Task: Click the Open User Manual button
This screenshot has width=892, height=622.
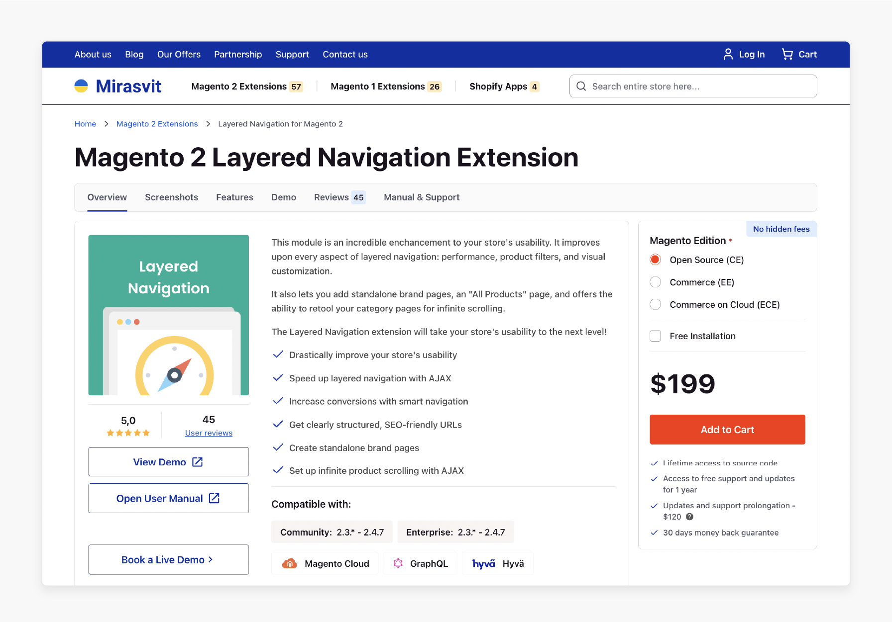Action: click(168, 498)
